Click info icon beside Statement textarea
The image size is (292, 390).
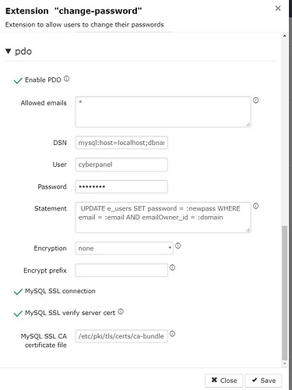point(255,206)
